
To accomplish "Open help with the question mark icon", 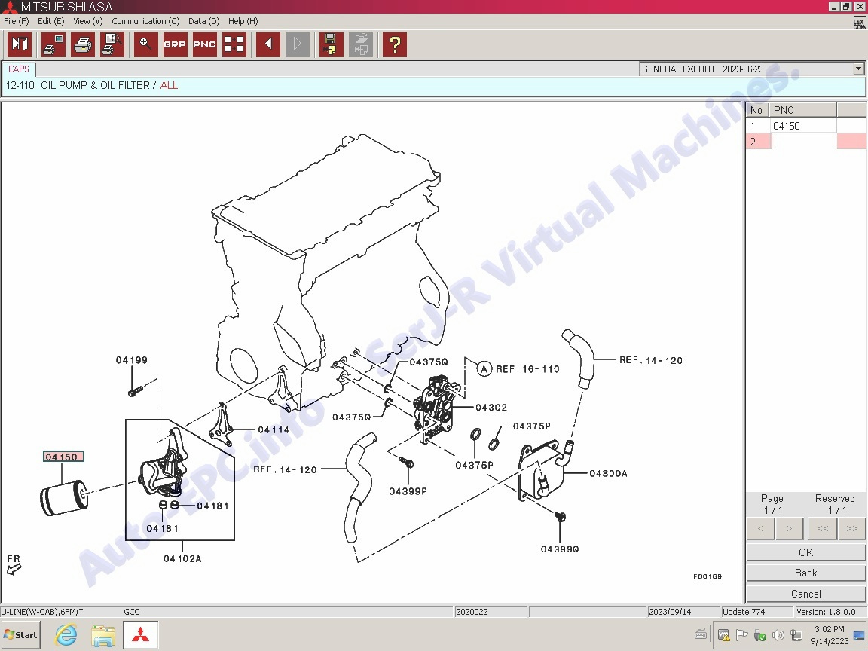I will (394, 44).
